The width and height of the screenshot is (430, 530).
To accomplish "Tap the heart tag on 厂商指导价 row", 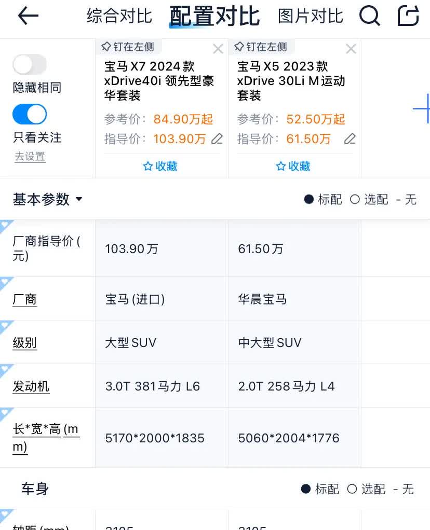I will [6, 226].
